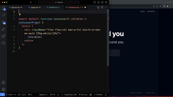This screenshot has height=97, width=173.
Task: Bookmark the page with the star icon
Action: (160, 6)
